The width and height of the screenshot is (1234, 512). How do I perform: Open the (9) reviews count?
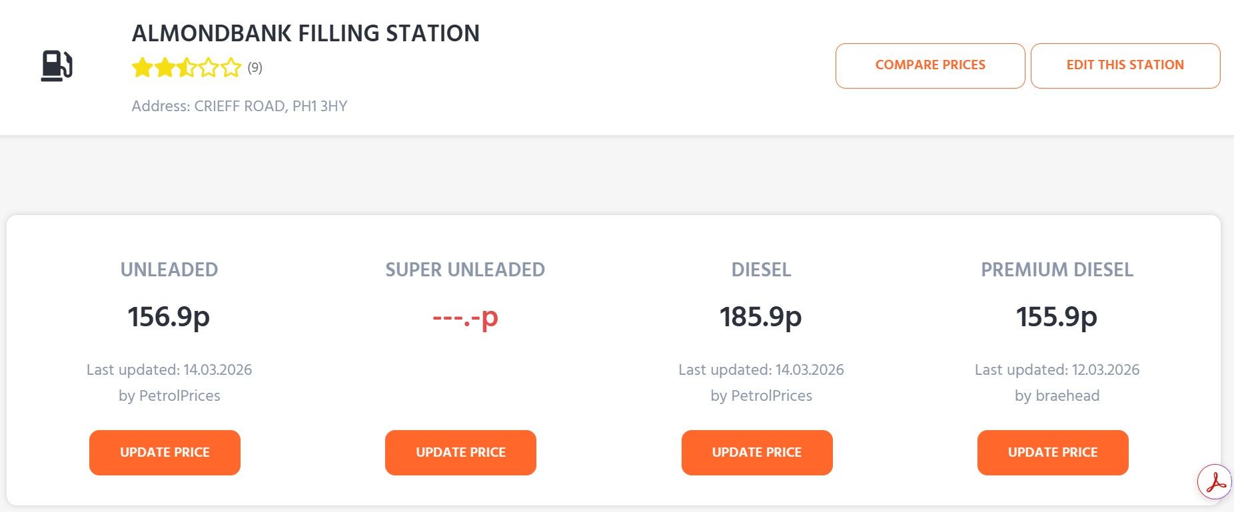click(x=255, y=67)
